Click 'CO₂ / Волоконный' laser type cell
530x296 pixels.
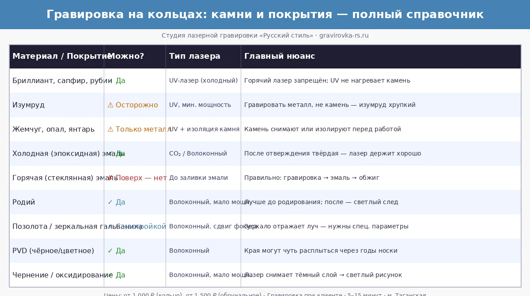pos(203,154)
